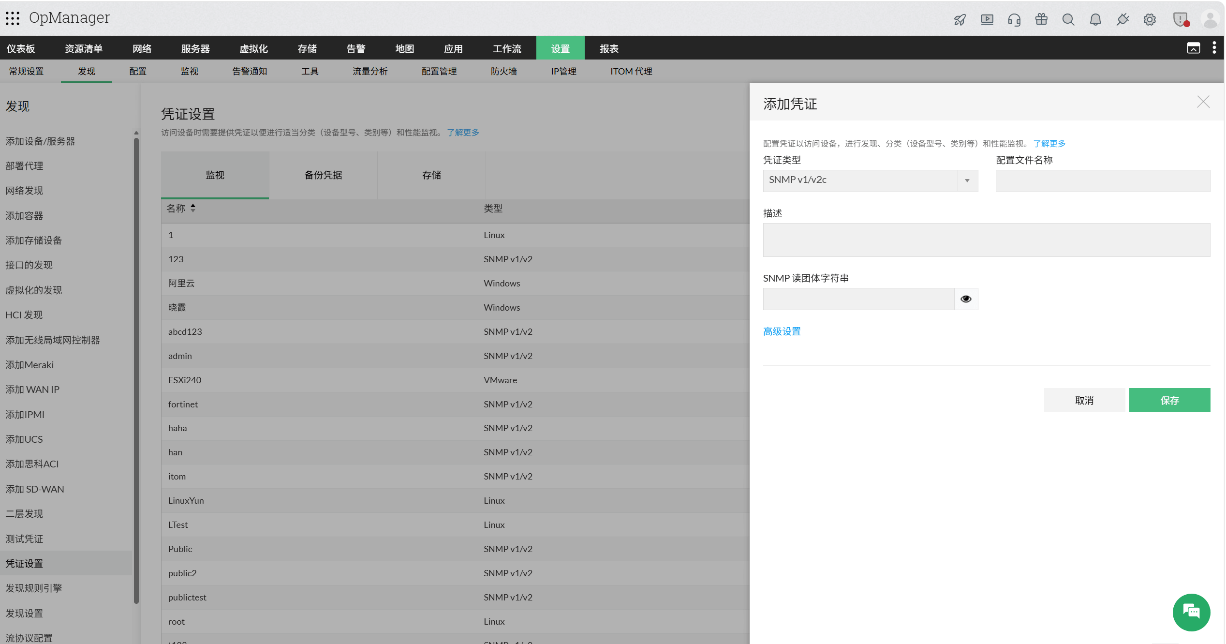Image resolution: width=1226 pixels, height=644 pixels.
Task: Open the user profile avatar
Action: tap(1210, 19)
